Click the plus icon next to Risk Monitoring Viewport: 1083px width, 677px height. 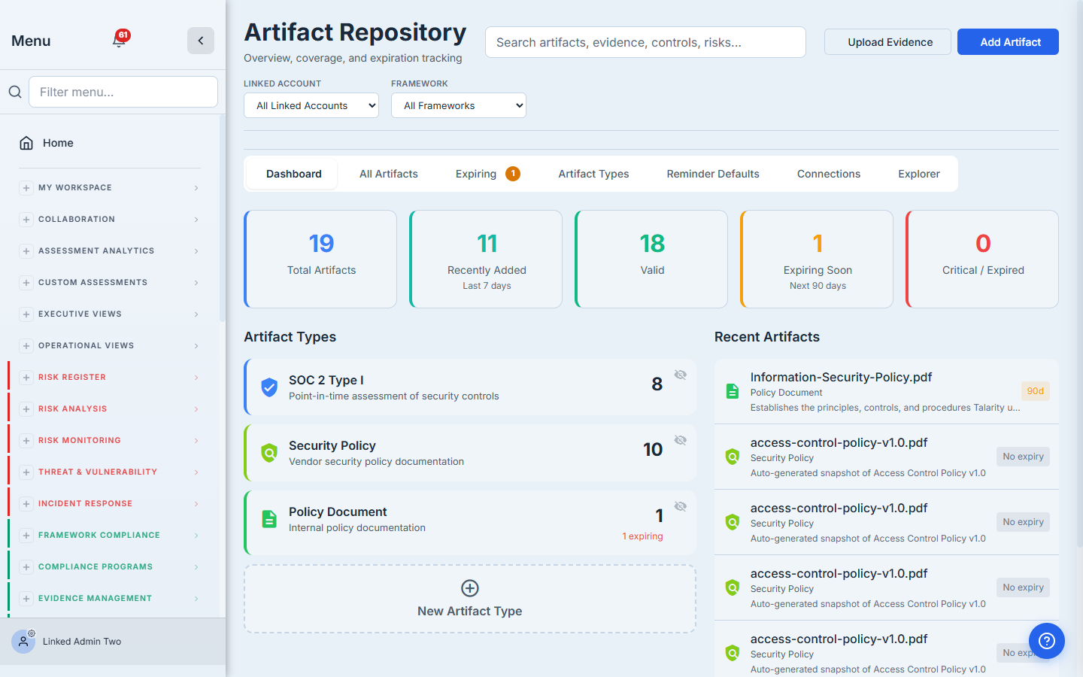26,441
